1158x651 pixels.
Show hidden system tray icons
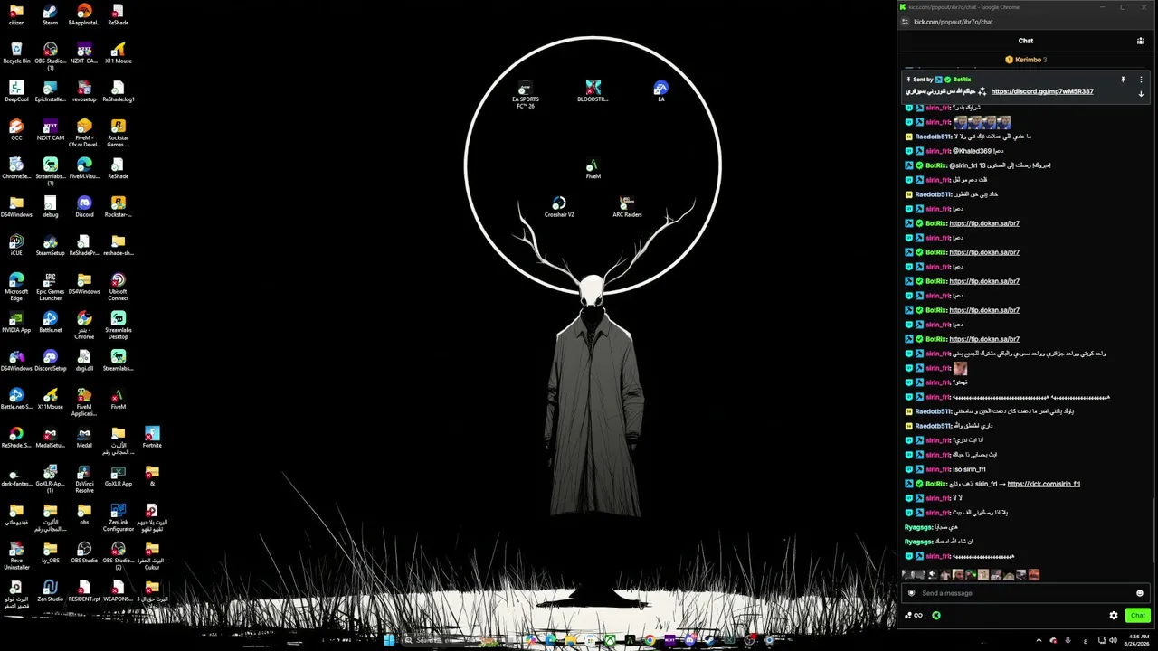pyautogui.click(x=1039, y=640)
